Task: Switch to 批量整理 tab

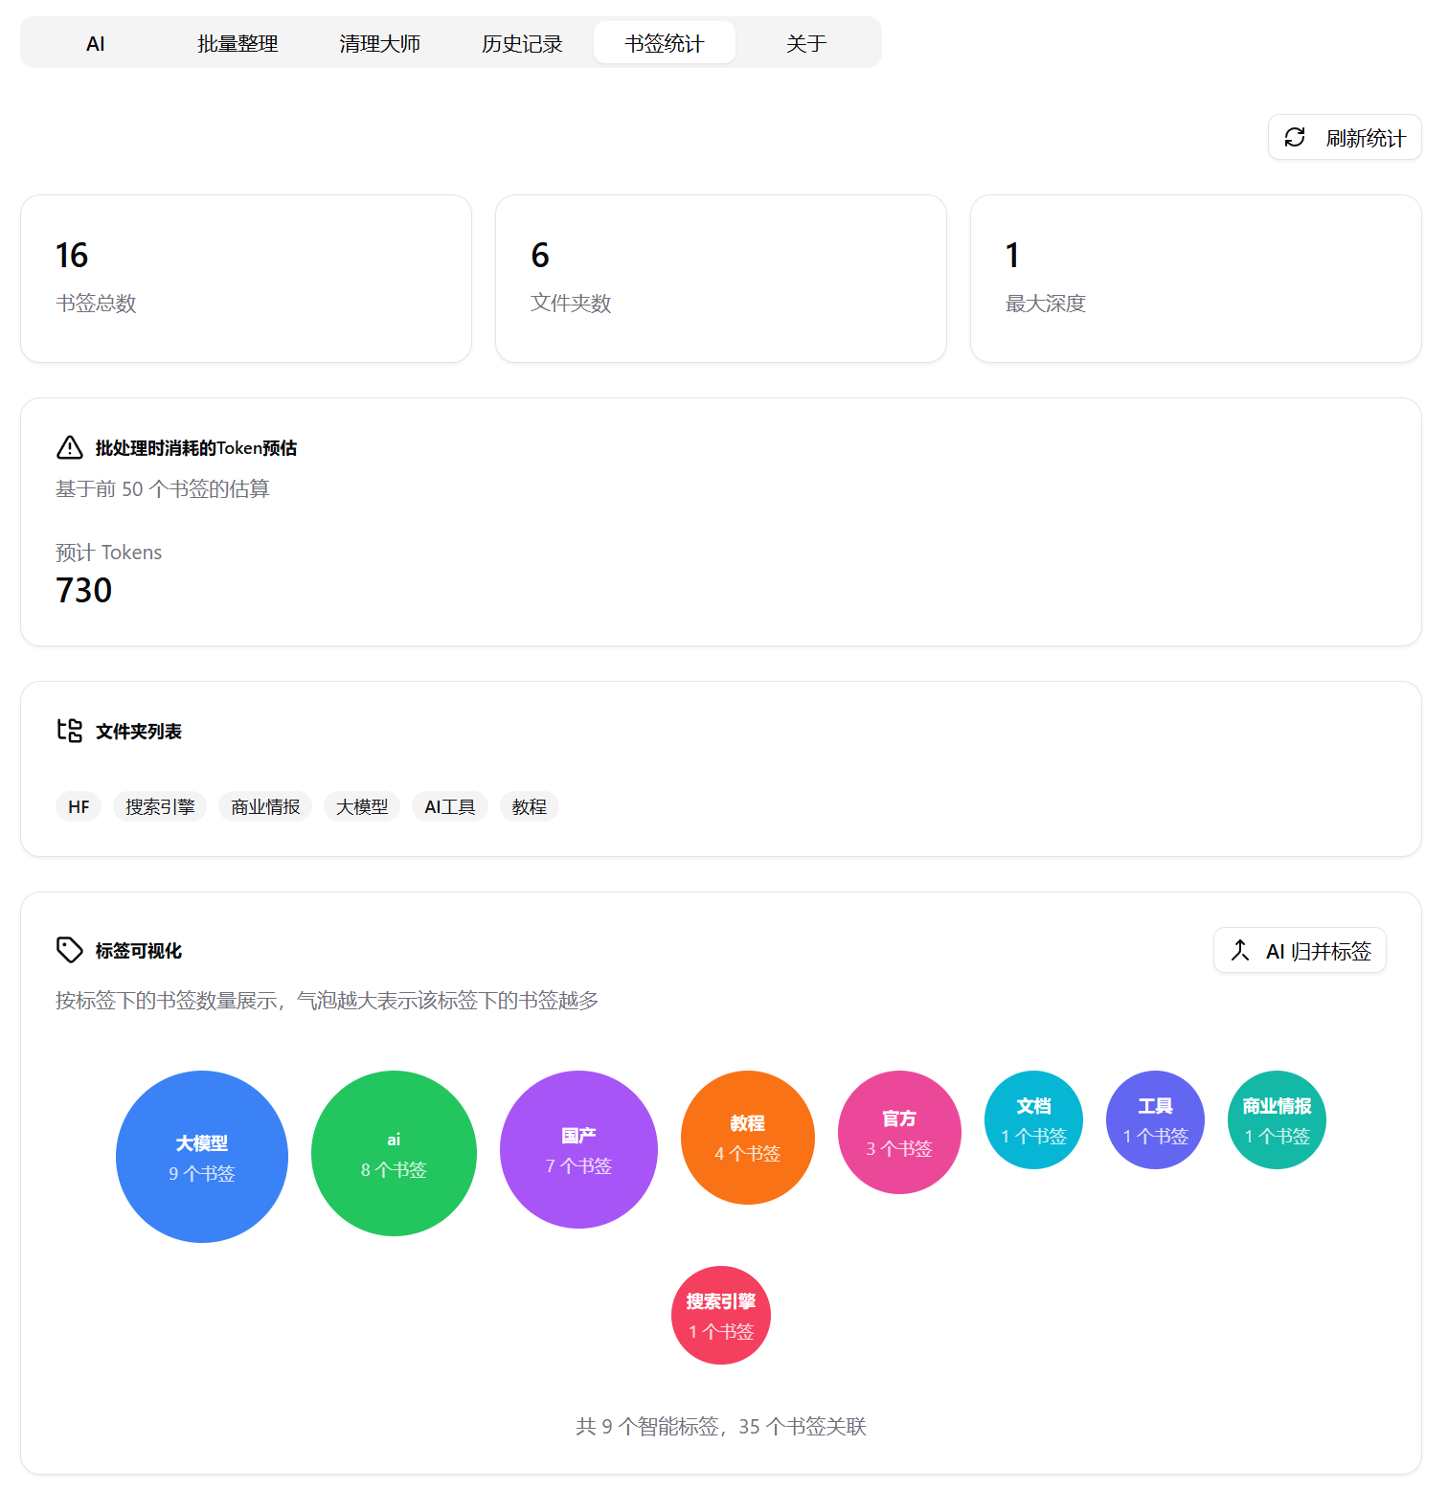Action: click(238, 43)
